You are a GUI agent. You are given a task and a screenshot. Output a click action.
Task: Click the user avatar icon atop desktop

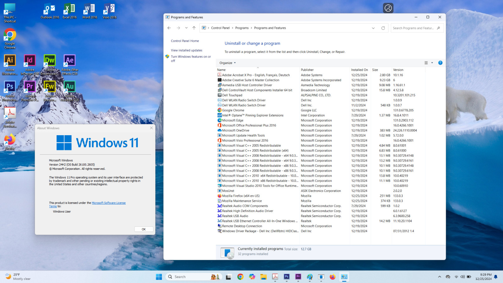388,8
